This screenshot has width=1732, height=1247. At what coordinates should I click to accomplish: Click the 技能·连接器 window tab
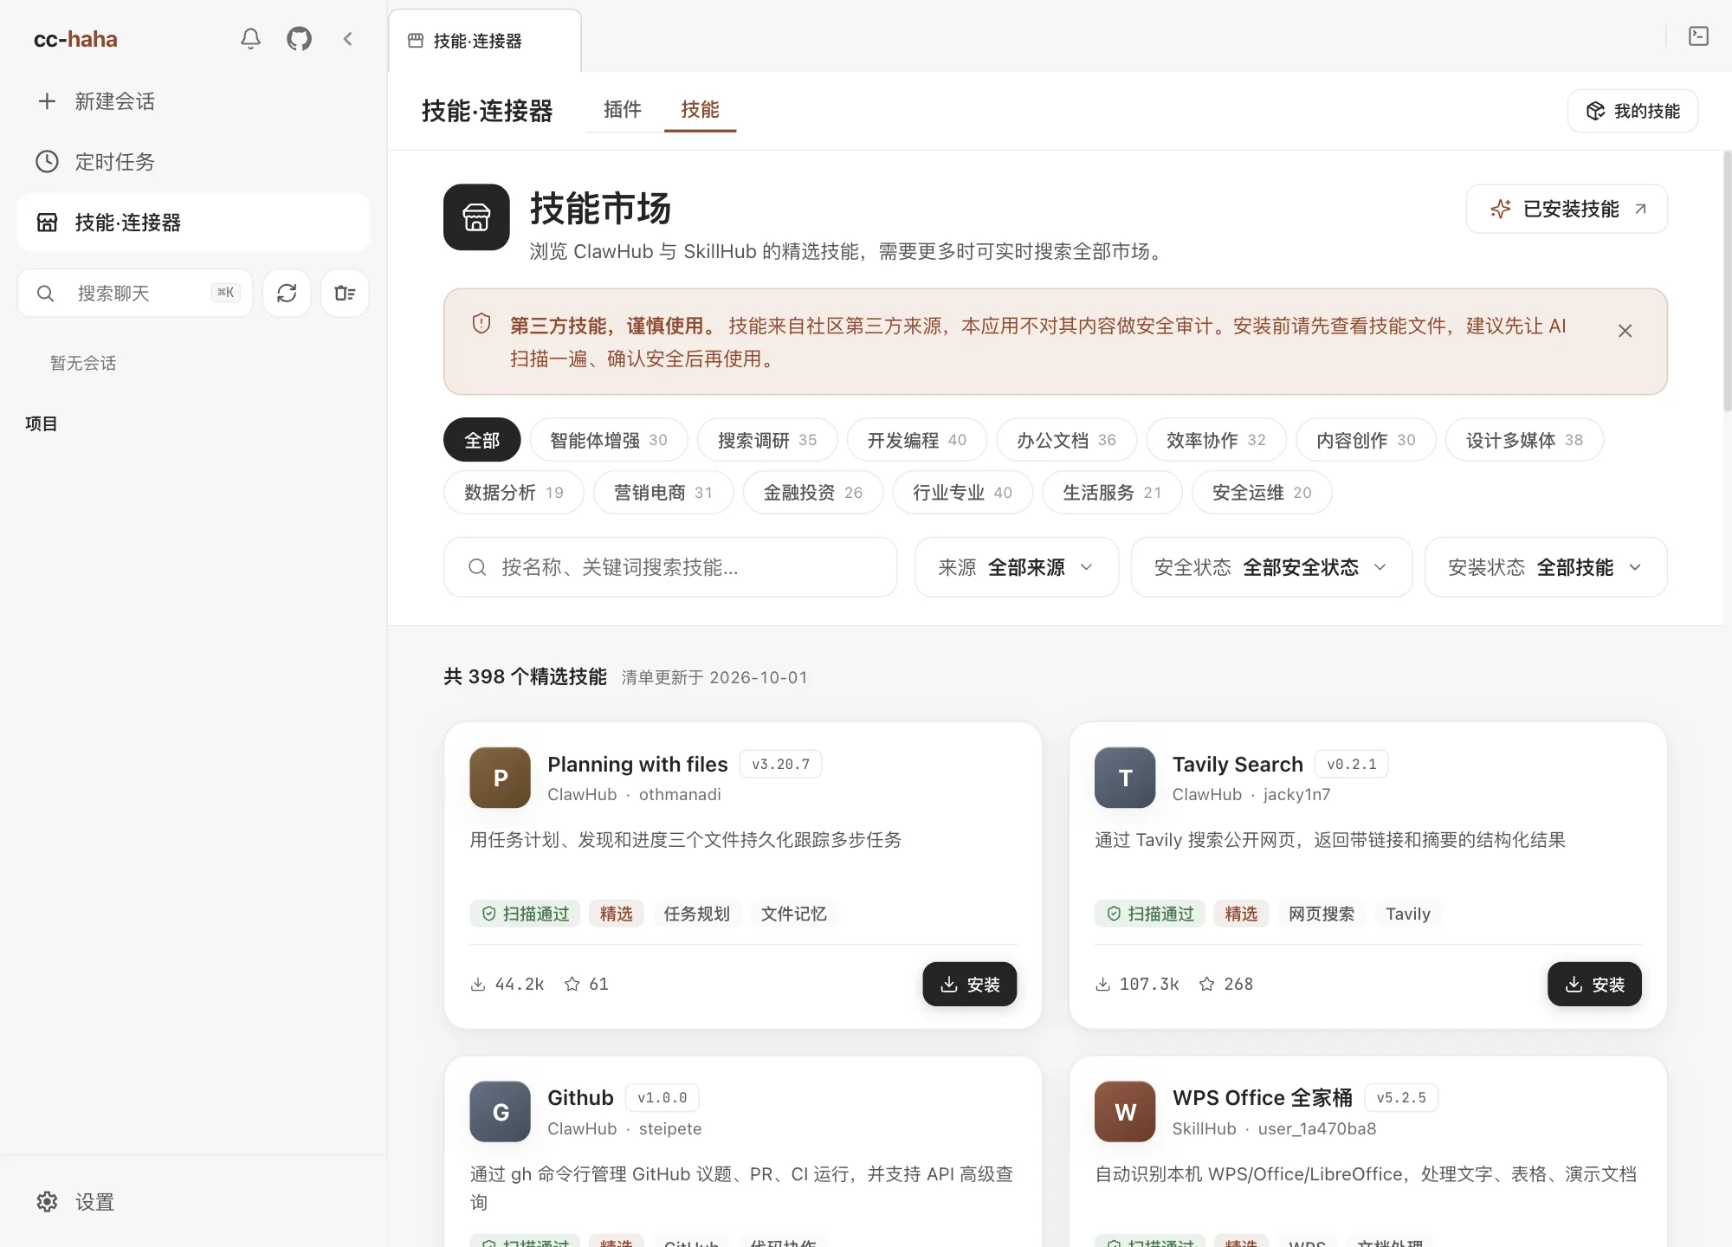(x=485, y=41)
